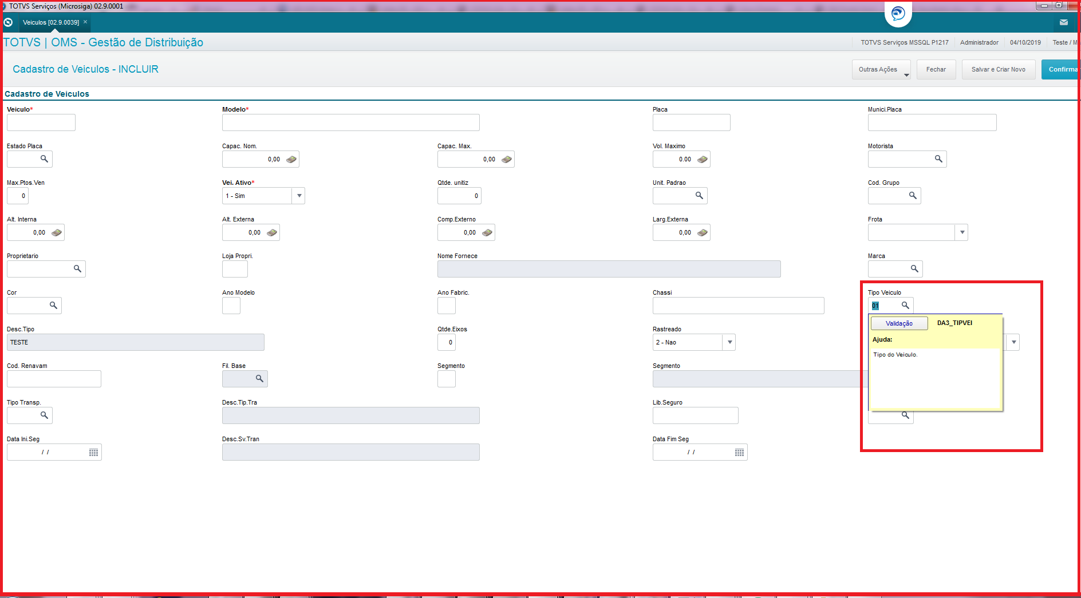Click TOTVS Serviços MSSQL P1217 label

(905, 42)
